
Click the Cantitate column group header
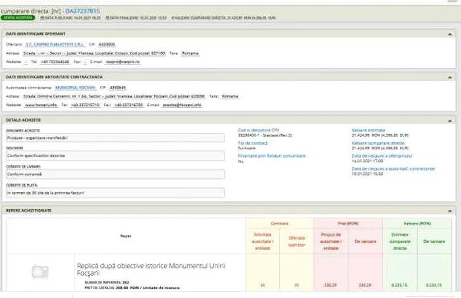[x=279, y=224]
